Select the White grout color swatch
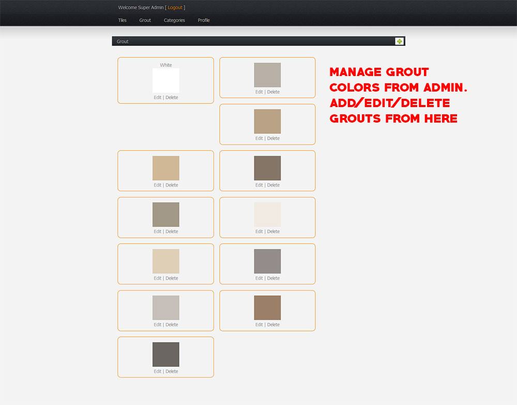 166,81
